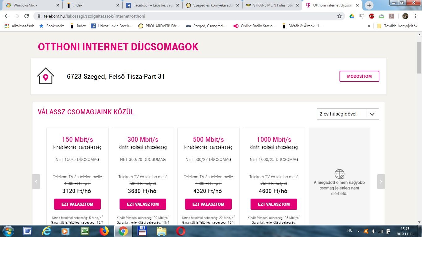Open the Index bookmark in bookmarks bar
Screen dimensions: 422x278
point(78,26)
